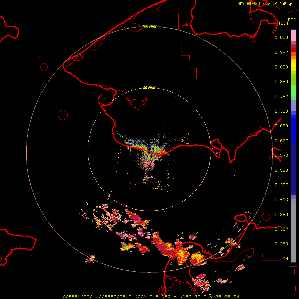Click the bright green band of the color scale

[x=293, y=91]
